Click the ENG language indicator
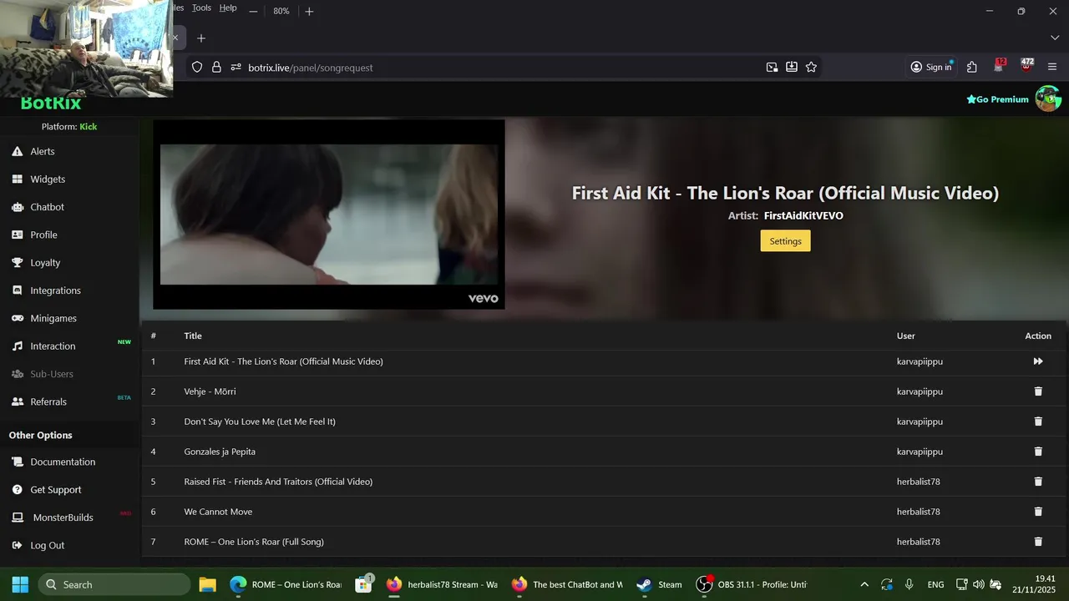The height and width of the screenshot is (601, 1069). coord(935,584)
